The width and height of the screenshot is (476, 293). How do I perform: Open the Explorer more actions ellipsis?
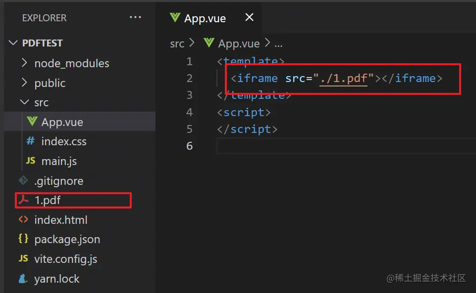[x=135, y=17]
